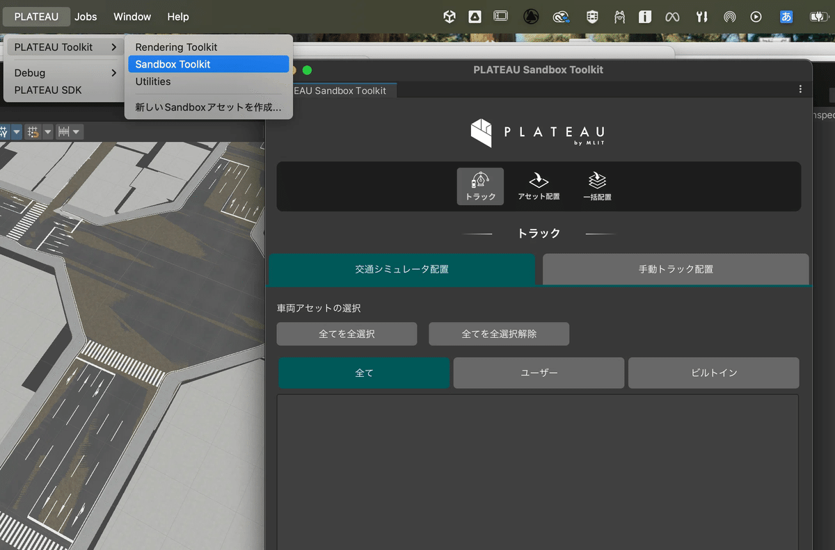Select the 一括配置 tool icon
The height and width of the screenshot is (550, 835).
point(597,186)
